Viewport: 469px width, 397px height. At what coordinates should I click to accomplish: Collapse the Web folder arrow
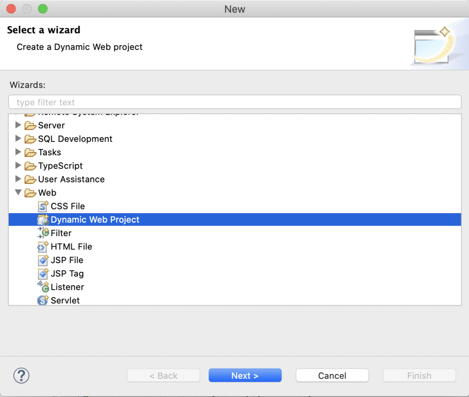point(18,193)
